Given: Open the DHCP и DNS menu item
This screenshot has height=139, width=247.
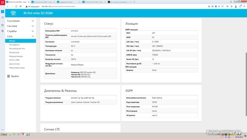Looking at the screenshot, I should (x=14, y=60).
